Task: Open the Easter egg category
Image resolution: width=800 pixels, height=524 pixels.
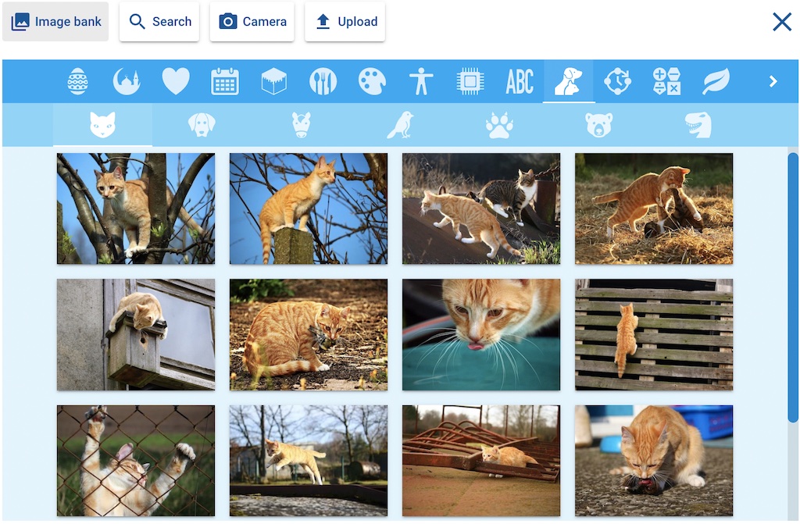Action: [x=77, y=81]
